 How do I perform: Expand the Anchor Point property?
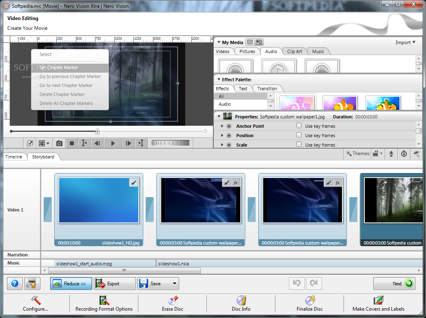pyautogui.click(x=222, y=126)
